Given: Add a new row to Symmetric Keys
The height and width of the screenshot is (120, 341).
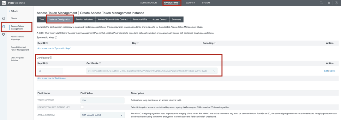Looking at the screenshot, I should click(x=54, y=48).
